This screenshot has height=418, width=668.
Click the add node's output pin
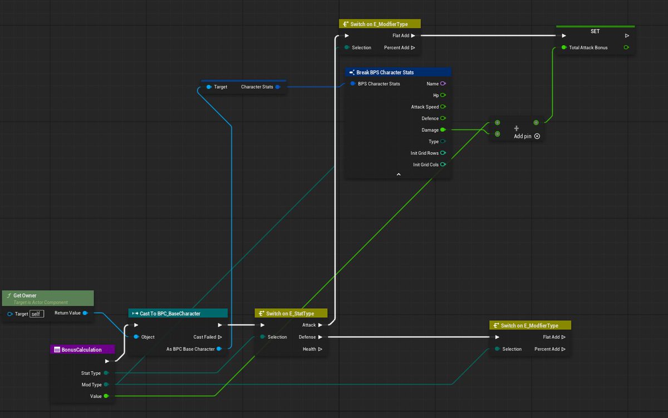pyautogui.click(x=536, y=123)
